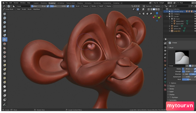This screenshot has height=113, width=196.
Task: Select the Annotate tool at toolbar bottom
Action: (x=5, y=105)
